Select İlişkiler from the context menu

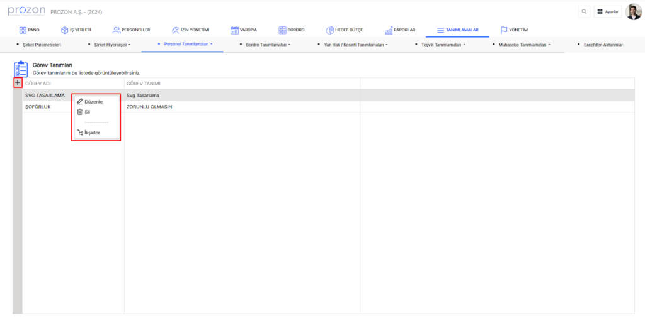(x=91, y=133)
